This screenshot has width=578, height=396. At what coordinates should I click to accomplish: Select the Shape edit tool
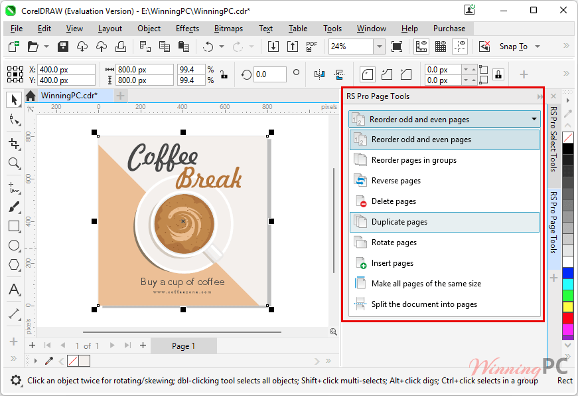14,120
